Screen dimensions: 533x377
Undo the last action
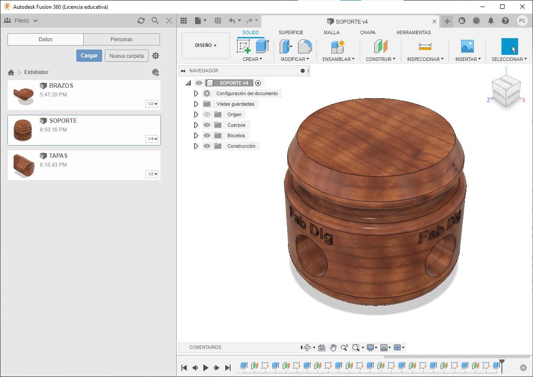[x=232, y=21]
